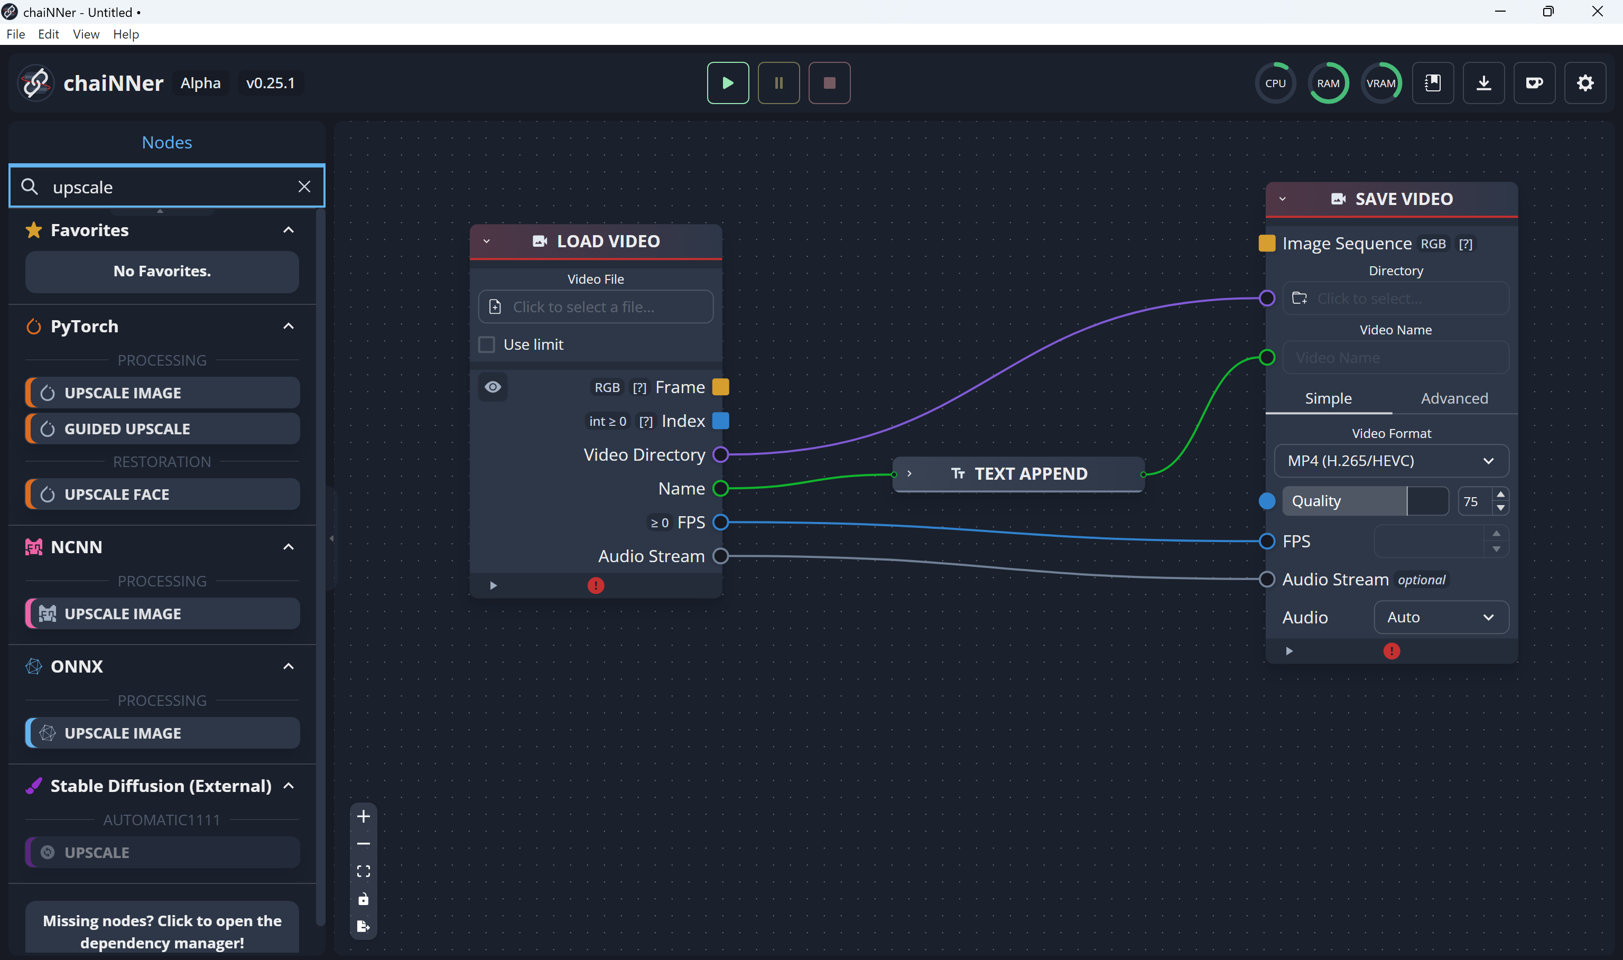Open the Video Format dropdown

[x=1392, y=461]
